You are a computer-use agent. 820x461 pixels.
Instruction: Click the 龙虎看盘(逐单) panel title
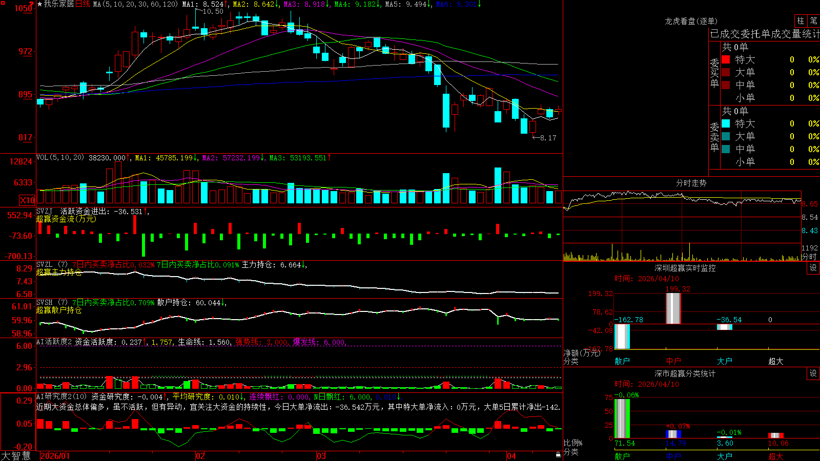click(x=691, y=21)
